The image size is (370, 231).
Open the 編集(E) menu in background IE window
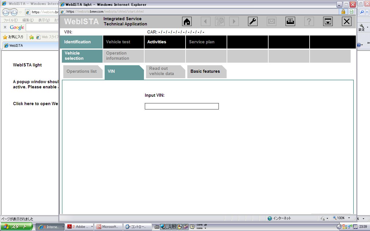click(28, 20)
